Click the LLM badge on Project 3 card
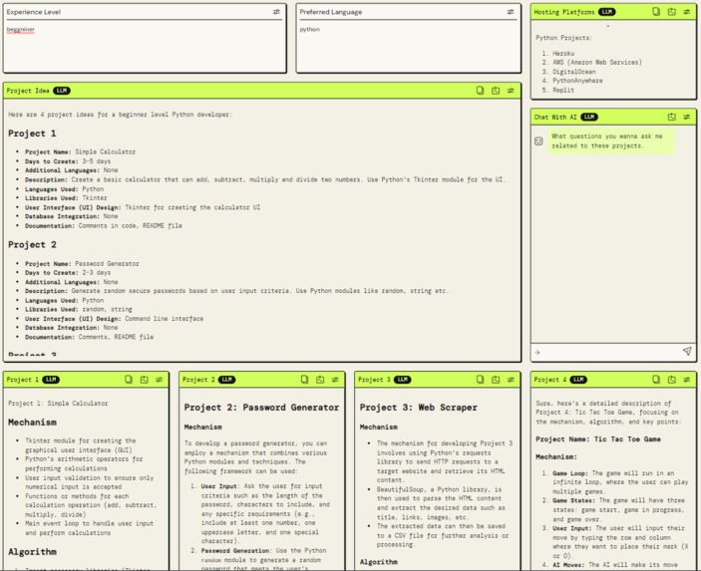The height and width of the screenshot is (571, 701). (x=403, y=380)
